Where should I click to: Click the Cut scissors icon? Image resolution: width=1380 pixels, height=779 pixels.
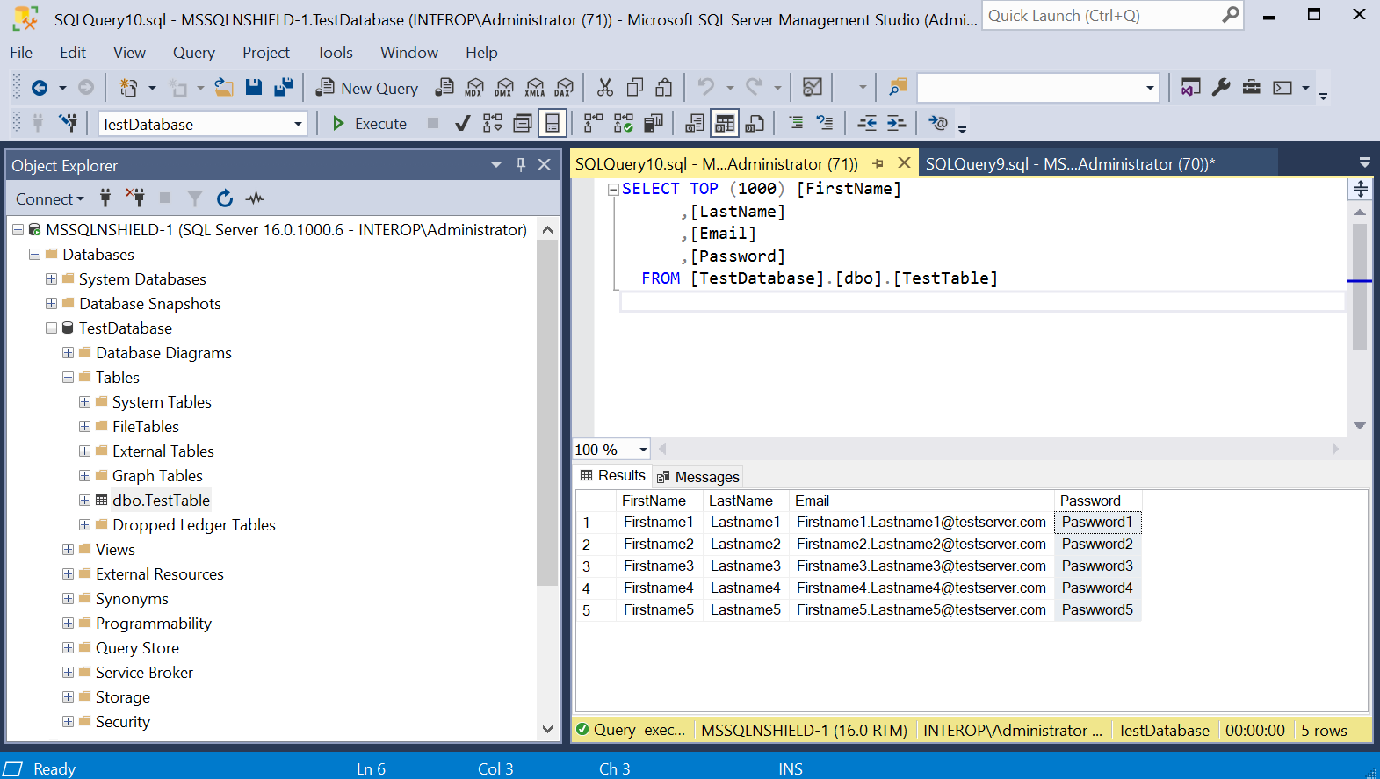point(605,88)
